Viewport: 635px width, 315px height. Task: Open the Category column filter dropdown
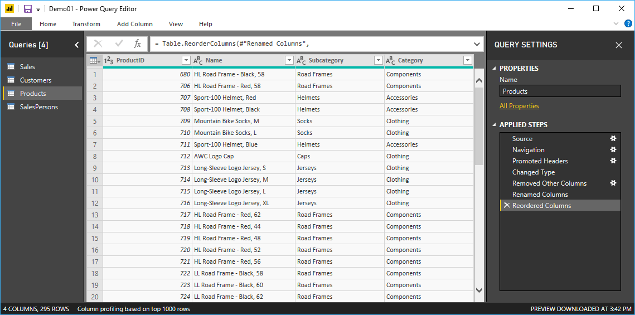tap(468, 60)
